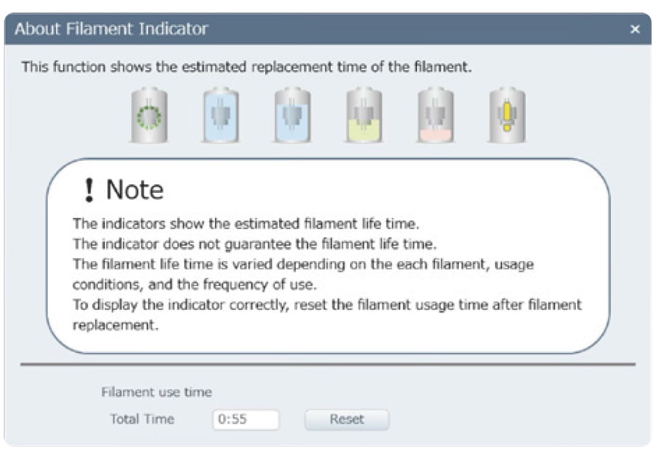Viewport: 659px width, 461px height.
Task: Reset the filament usage time
Action: pos(347,419)
